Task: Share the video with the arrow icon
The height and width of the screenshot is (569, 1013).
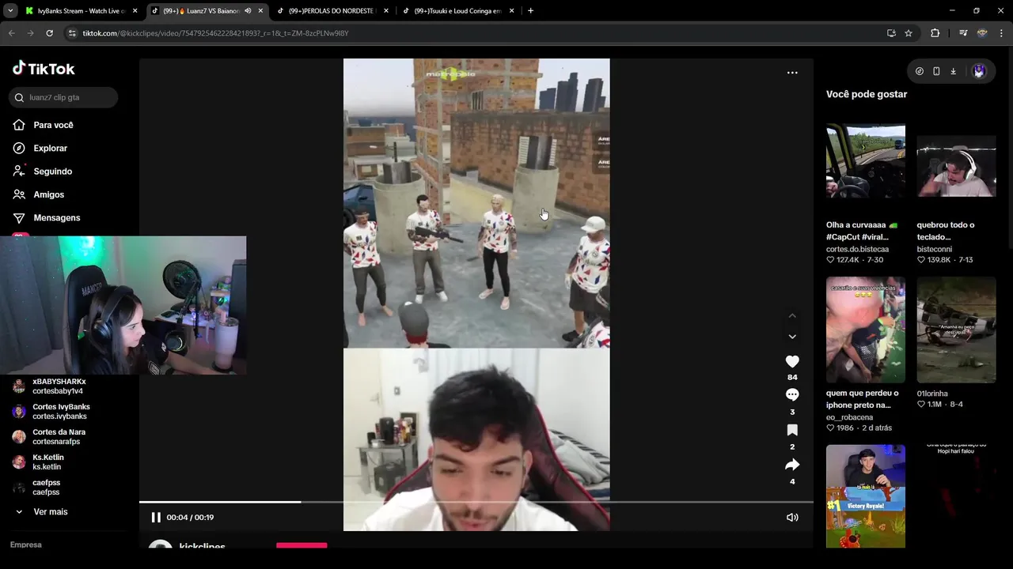Action: tap(792, 465)
